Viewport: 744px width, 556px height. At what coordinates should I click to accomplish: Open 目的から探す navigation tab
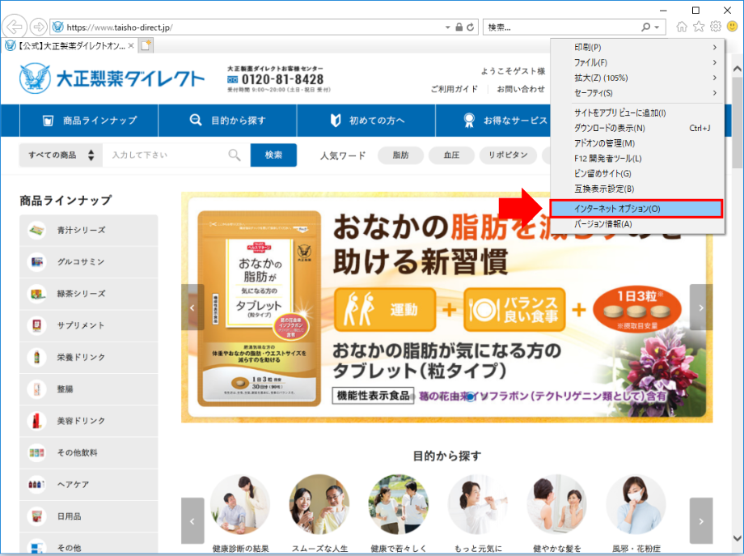click(x=228, y=121)
